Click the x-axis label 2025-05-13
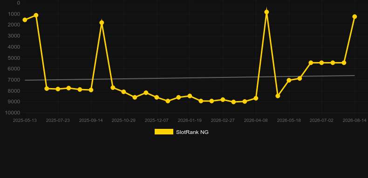The height and width of the screenshot is (178, 368). [25, 121]
